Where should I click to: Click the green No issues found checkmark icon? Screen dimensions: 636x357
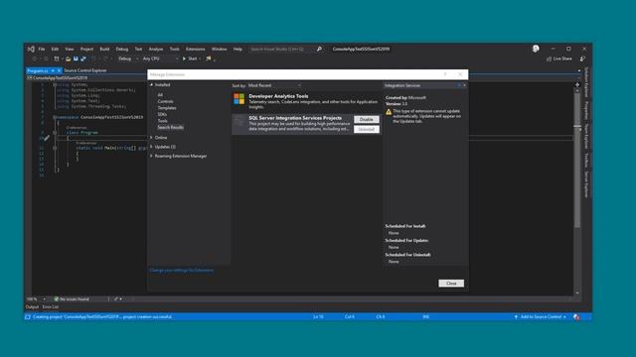click(x=56, y=299)
